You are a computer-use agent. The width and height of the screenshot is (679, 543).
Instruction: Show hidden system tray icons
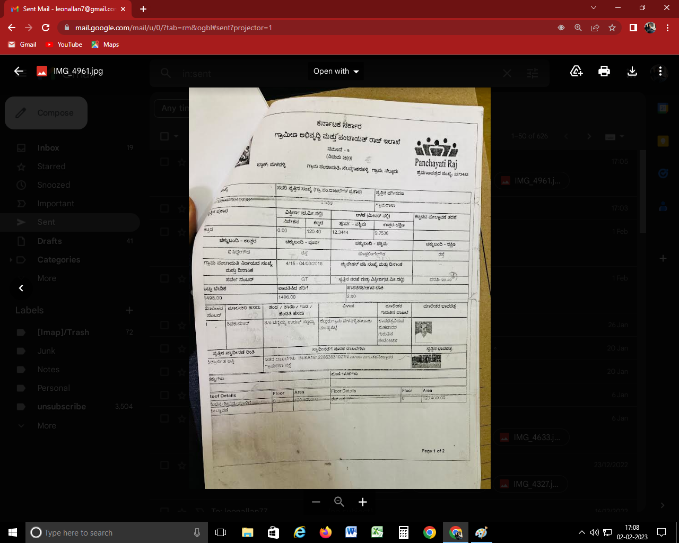click(x=582, y=532)
